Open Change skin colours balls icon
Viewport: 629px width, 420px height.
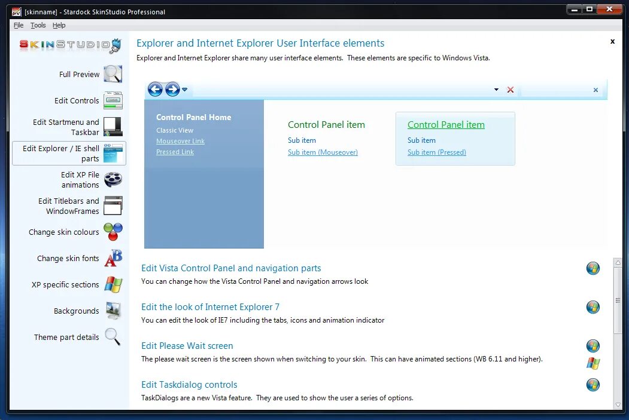tap(113, 232)
